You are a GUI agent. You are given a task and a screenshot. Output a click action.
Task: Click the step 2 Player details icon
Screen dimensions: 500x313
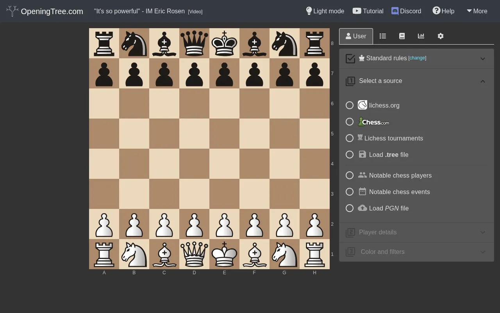350,232
